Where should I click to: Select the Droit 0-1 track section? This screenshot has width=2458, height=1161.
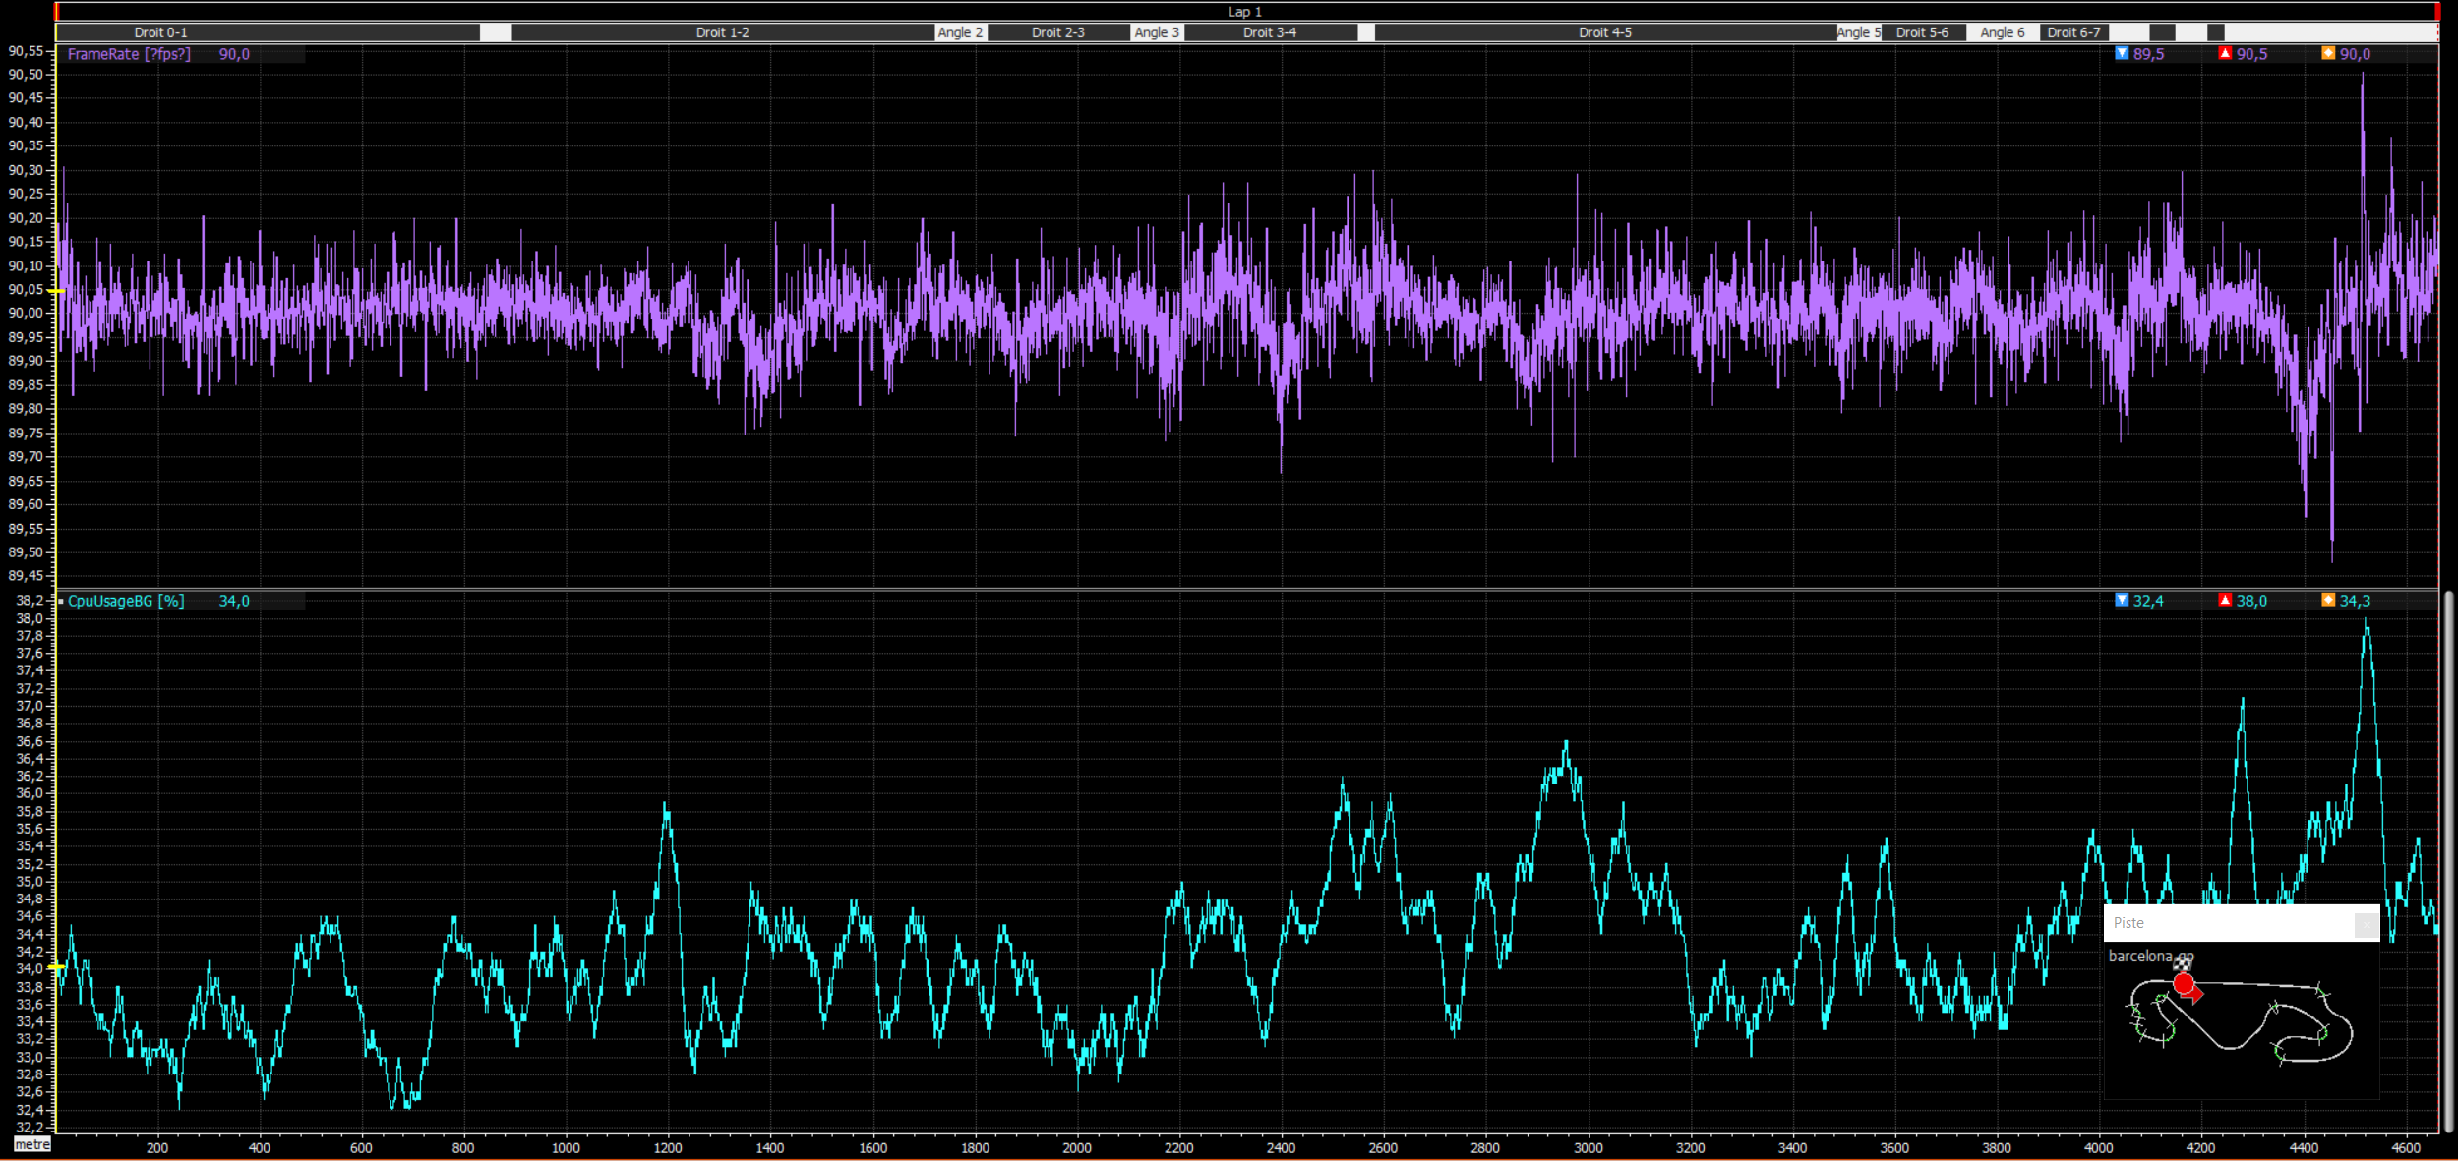click(268, 32)
